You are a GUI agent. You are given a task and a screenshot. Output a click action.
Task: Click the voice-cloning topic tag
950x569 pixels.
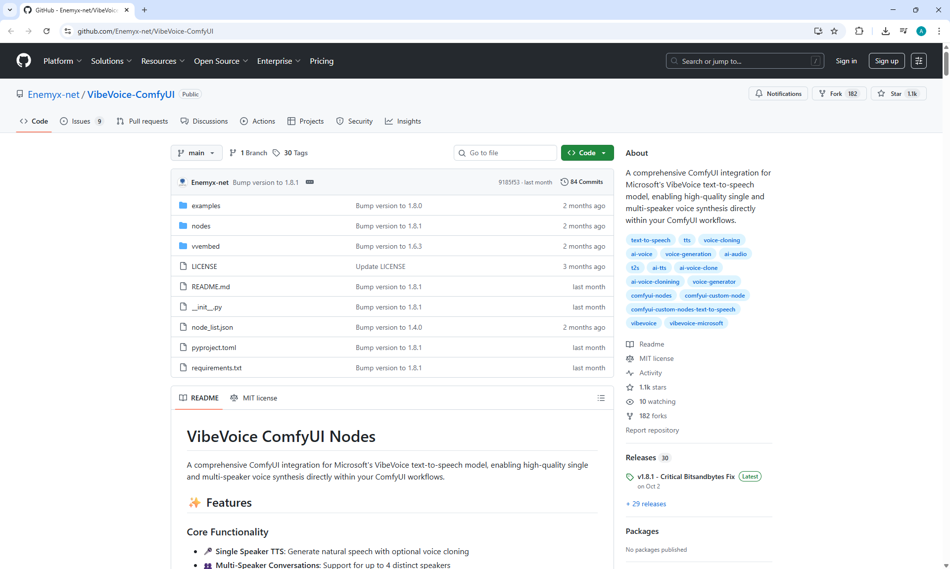(x=721, y=240)
